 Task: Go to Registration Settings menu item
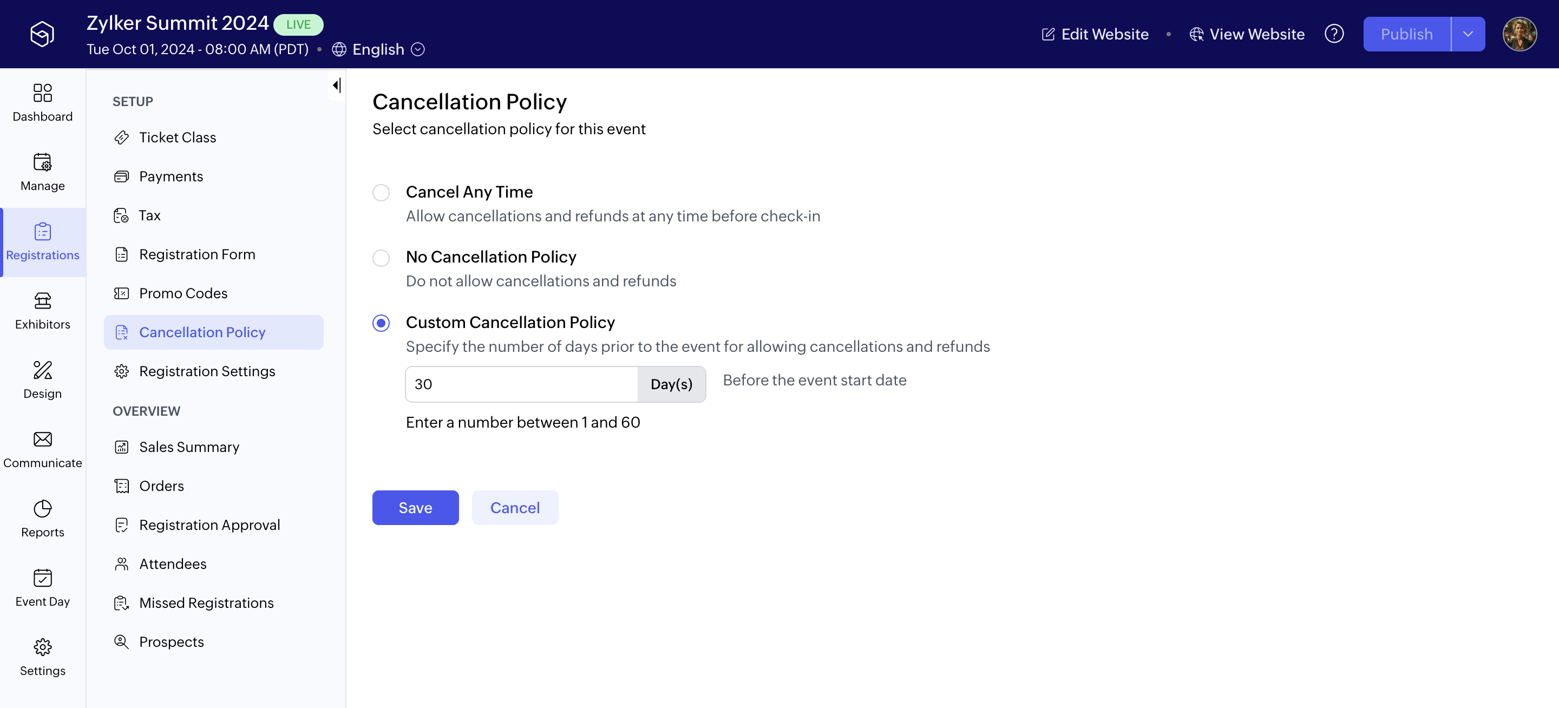[207, 371]
